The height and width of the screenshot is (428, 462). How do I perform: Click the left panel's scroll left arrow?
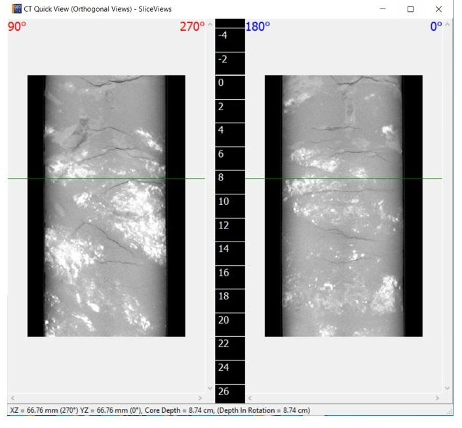[x=12, y=398]
